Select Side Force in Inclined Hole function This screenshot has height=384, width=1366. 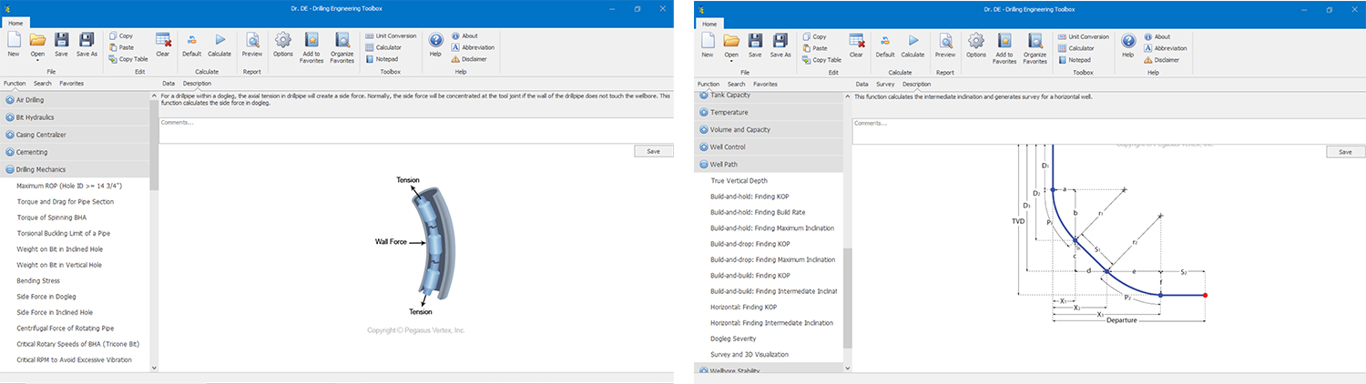[x=55, y=312]
